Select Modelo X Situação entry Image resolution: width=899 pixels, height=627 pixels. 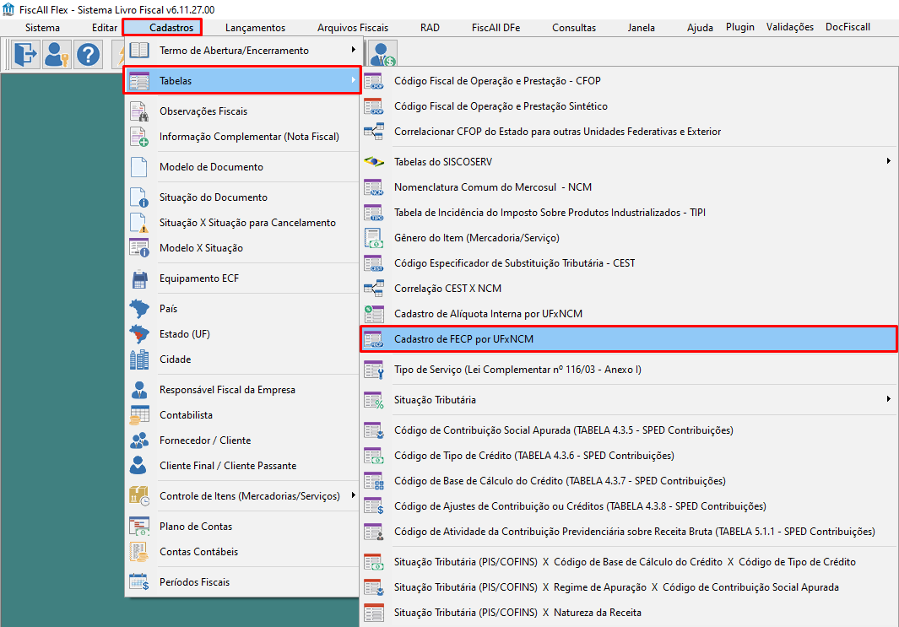pos(243,247)
